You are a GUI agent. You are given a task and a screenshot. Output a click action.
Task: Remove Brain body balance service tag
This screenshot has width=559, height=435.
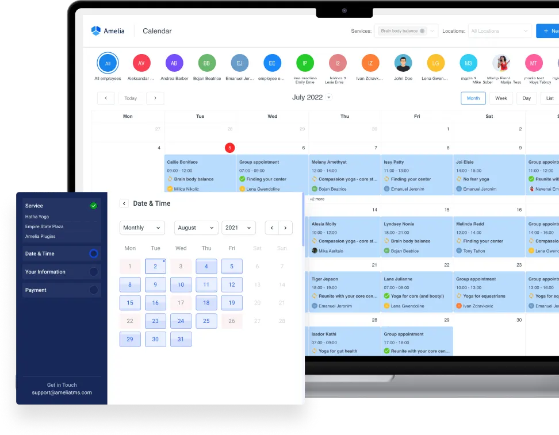(422, 31)
